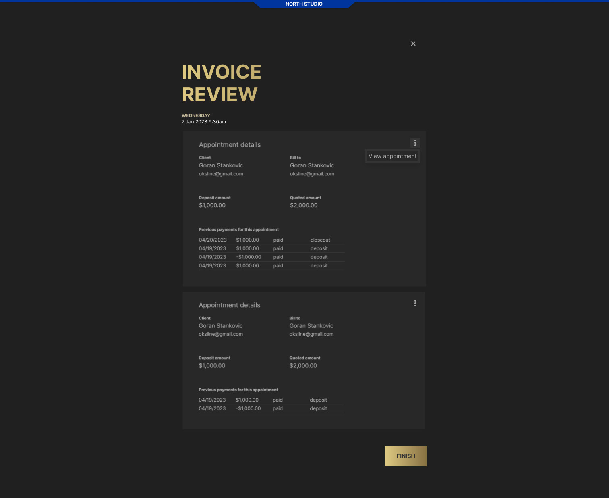
Task: Click the Client name in the bottom card
Action: [221, 326]
